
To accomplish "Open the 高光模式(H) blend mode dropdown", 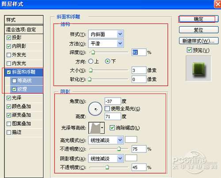I will tap(106, 140).
